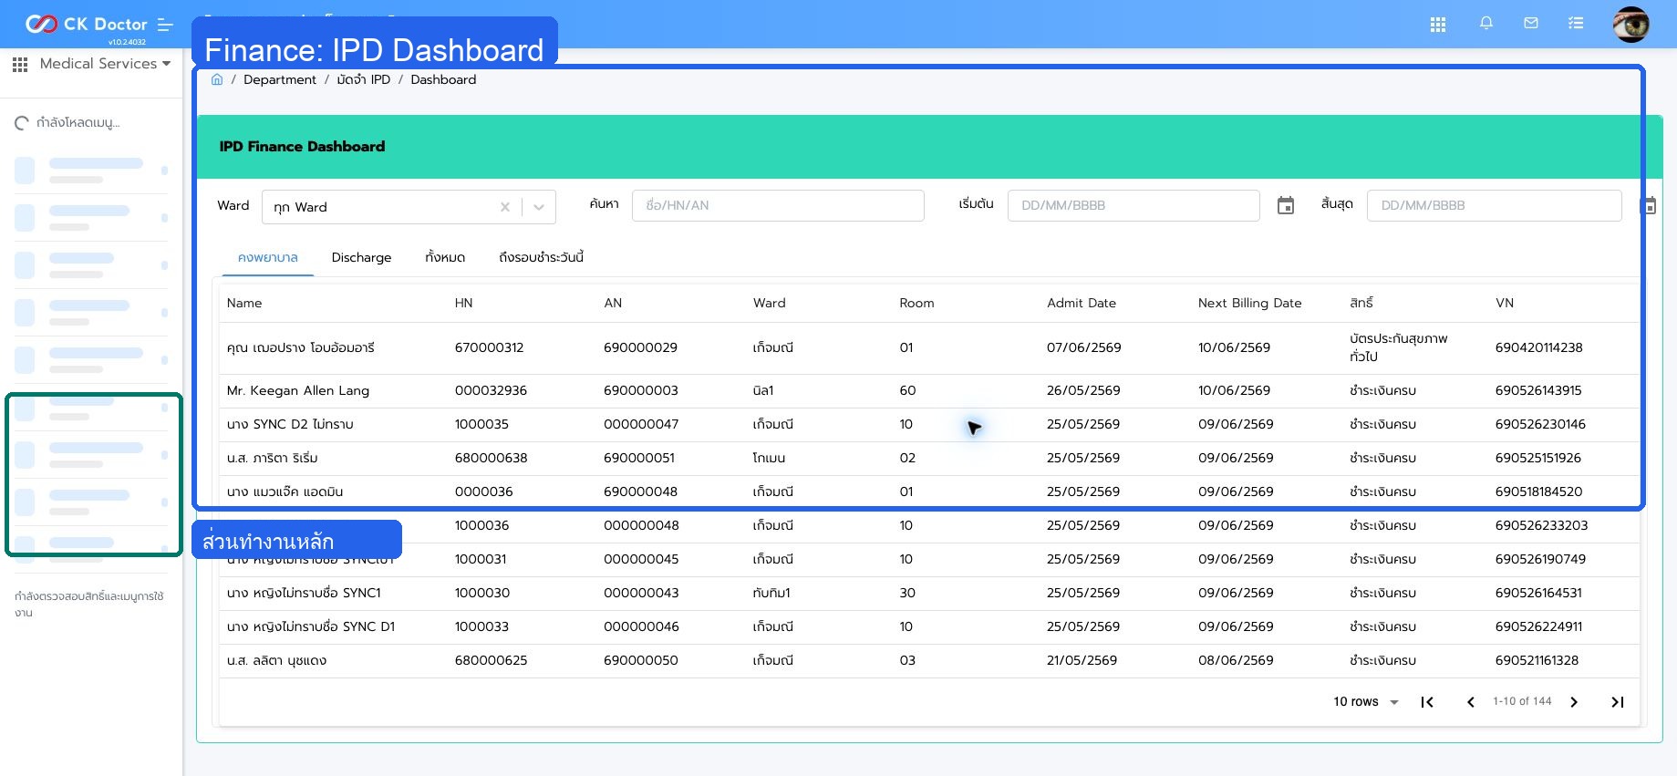Click VN 690526230146 cell
Viewport: 1677px width, 776px height.
(x=1540, y=424)
